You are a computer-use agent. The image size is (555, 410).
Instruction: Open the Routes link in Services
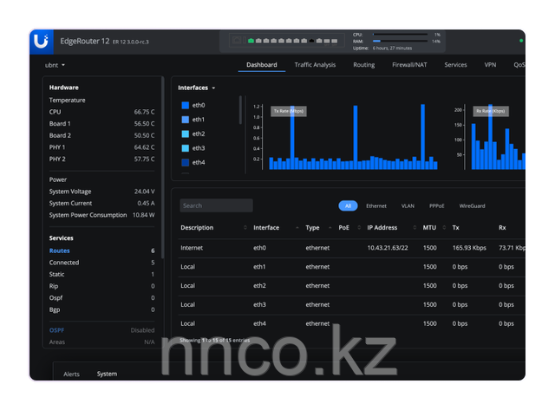(60, 251)
